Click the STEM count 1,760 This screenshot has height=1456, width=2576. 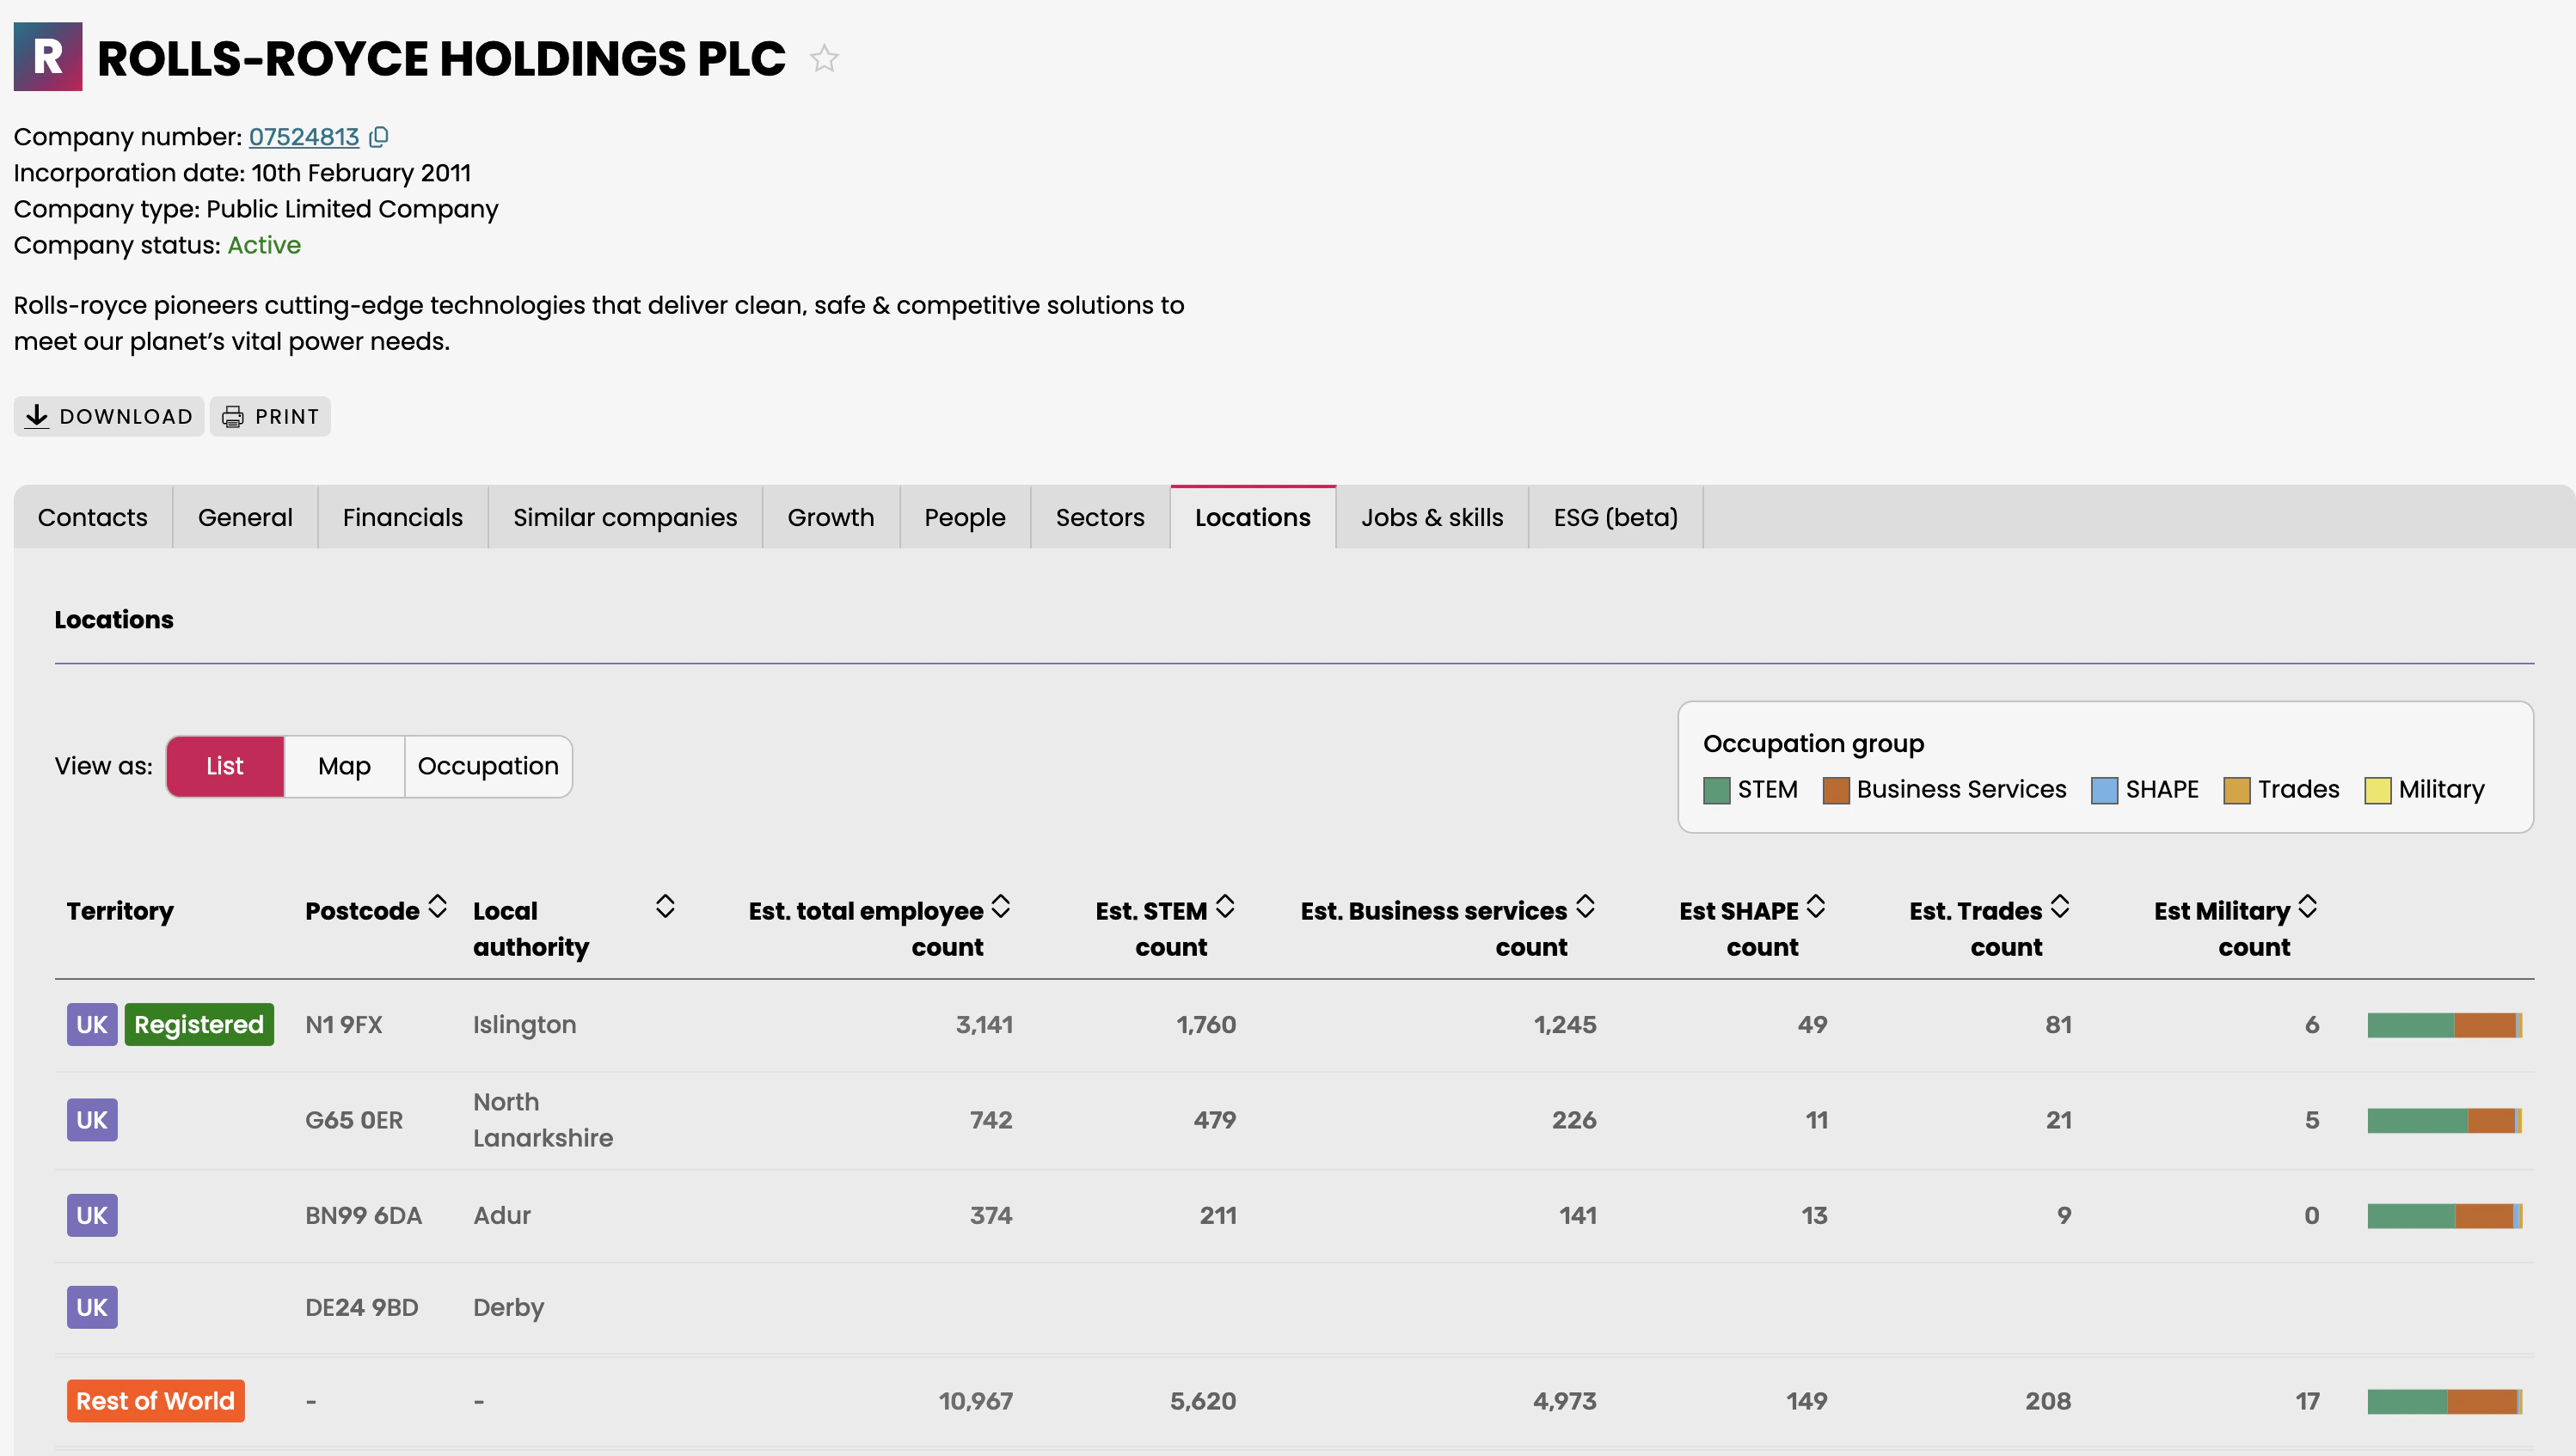pos(1206,1025)
